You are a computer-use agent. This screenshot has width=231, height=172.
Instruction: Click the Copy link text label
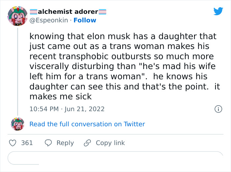pos(110,143)
